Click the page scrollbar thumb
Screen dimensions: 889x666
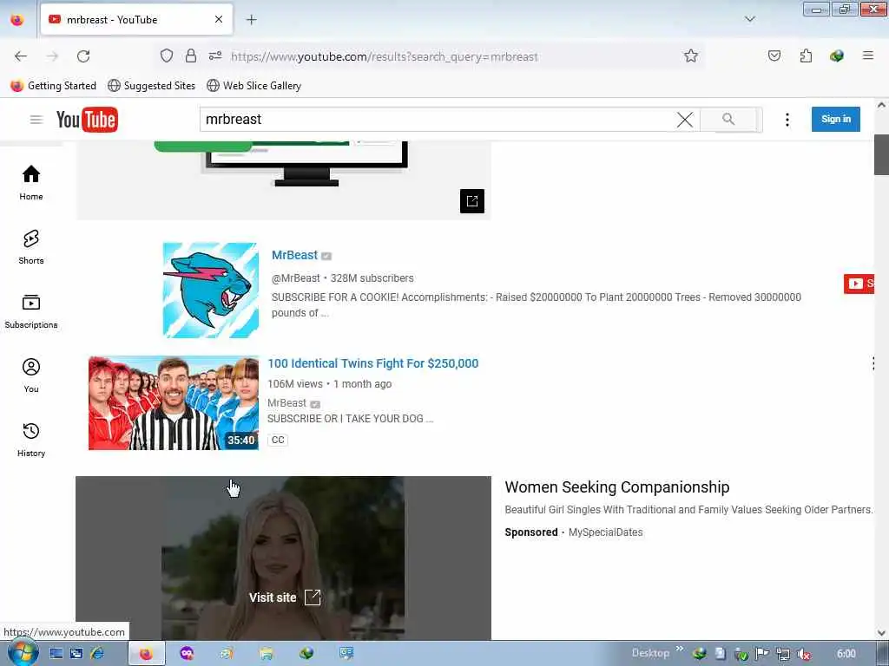[x=881, y=154]
